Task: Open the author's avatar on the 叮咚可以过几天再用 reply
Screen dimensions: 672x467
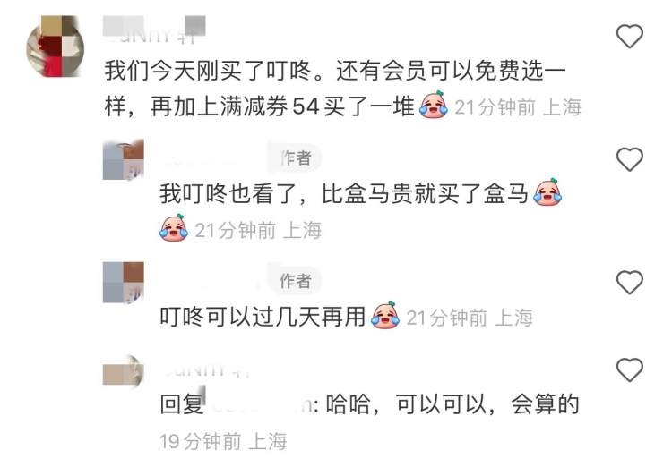Action: click(124, 283)
